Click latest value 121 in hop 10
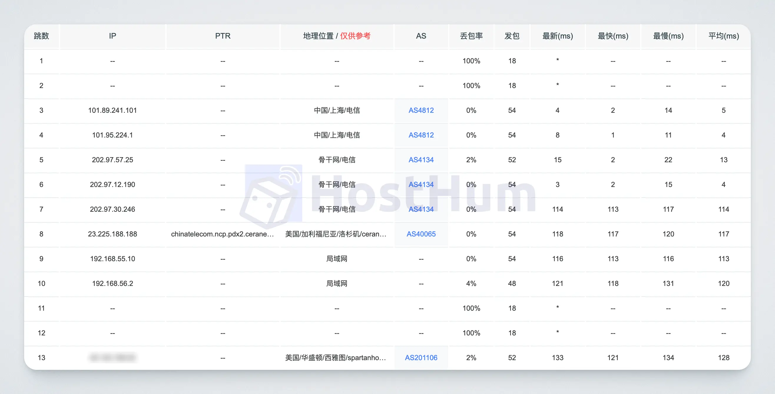The height and width of the screenshot is (394, 775). [x=557, y=283]
